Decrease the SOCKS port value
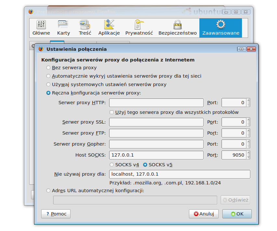Screen dimensions: 277x231 [x=248, y=157]
